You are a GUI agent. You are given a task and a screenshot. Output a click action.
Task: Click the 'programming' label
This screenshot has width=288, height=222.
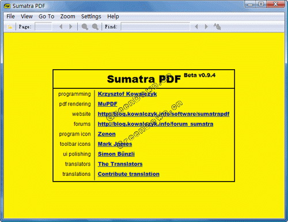[x=74, y=94]
